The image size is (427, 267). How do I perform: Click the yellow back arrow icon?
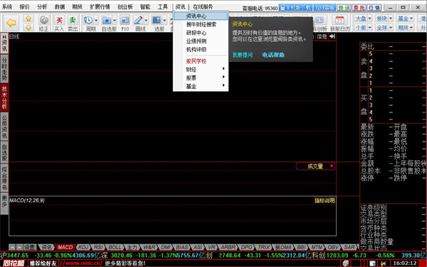pos(11,23)
